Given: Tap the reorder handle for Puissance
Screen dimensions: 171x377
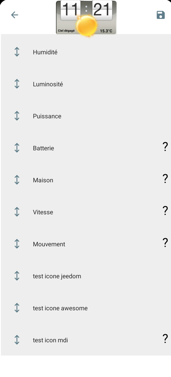Looking at the screenshot, I should point(17,116).
